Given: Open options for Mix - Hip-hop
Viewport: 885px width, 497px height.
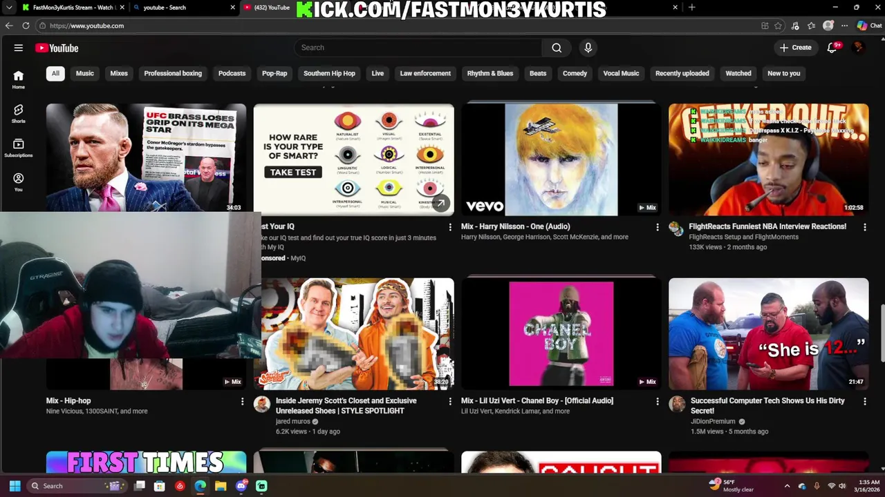Looking at the screenshot, I should (242, 401).
